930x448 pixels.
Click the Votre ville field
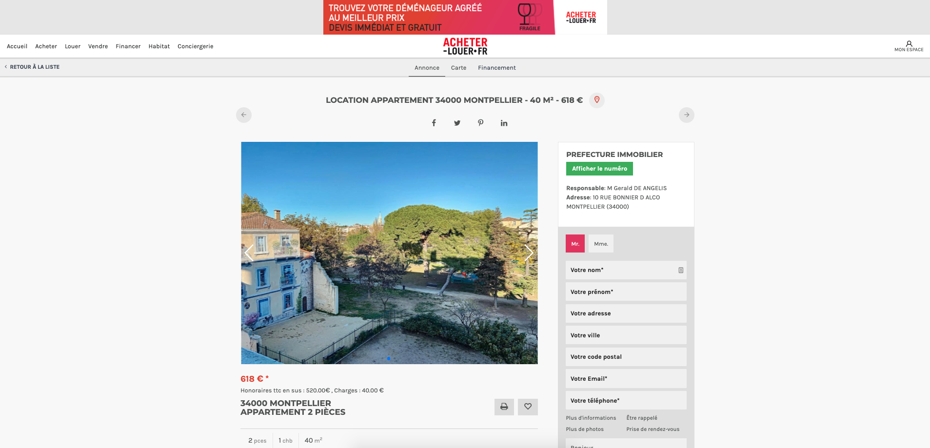point(626,335)
